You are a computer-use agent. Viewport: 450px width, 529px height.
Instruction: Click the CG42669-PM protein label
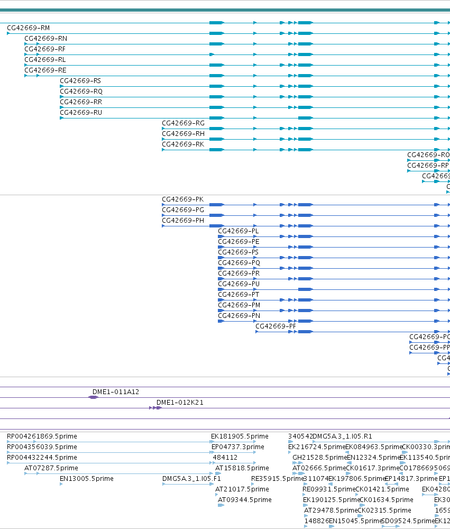point(239,305)
